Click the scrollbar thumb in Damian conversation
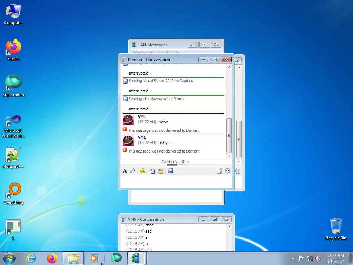This screenshot has width=353, height=265. (229, 135)
